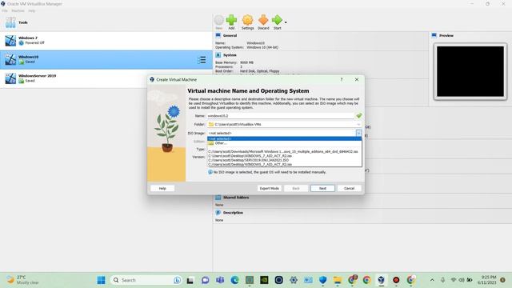This screenshot has height=288, width=512.
Task: Open File Explorer from the taskbar
Action: 338,280
